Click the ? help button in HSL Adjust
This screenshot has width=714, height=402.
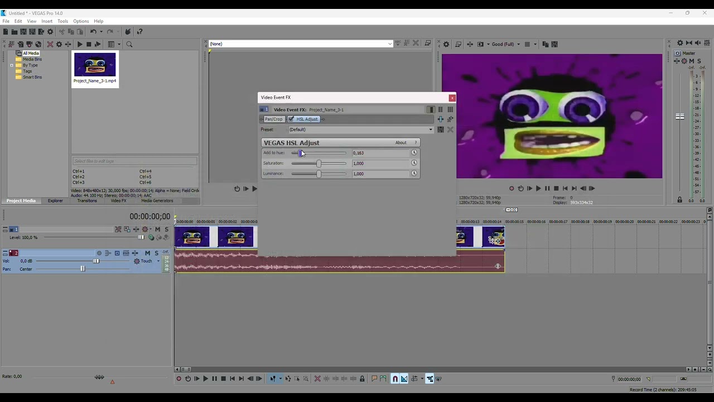[x=416, y=142]
